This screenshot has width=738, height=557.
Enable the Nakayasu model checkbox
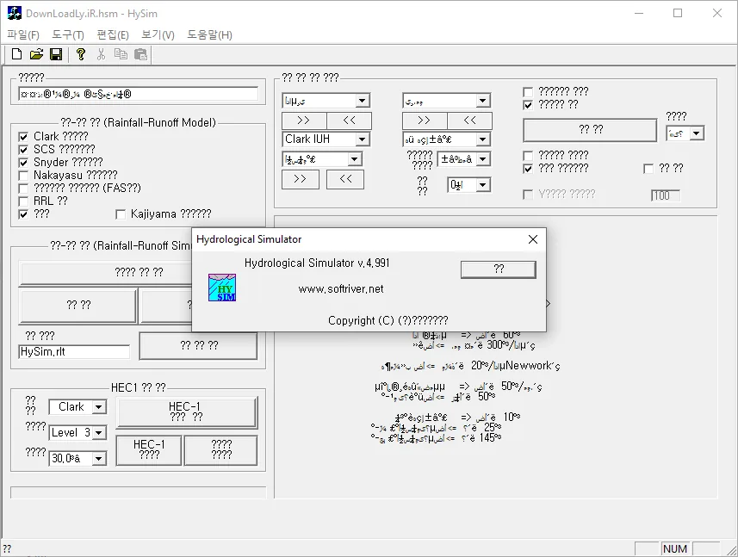point(23,176)
